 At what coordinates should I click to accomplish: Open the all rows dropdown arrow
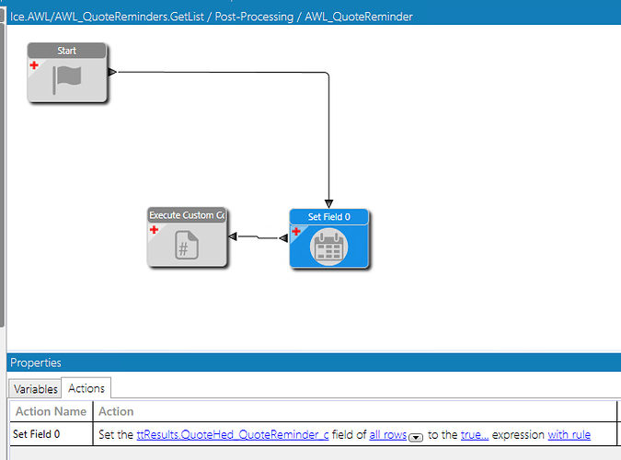(416, 437)
